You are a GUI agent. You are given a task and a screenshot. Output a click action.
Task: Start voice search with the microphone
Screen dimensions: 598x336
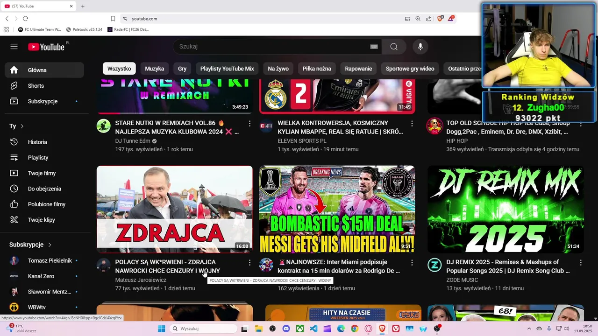coord(420,47)
